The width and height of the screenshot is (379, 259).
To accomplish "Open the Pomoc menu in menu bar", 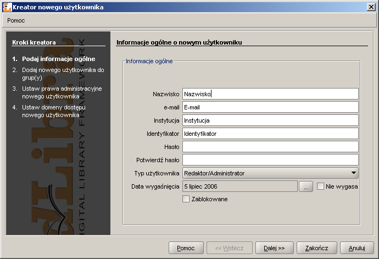I will pos(16,20).
